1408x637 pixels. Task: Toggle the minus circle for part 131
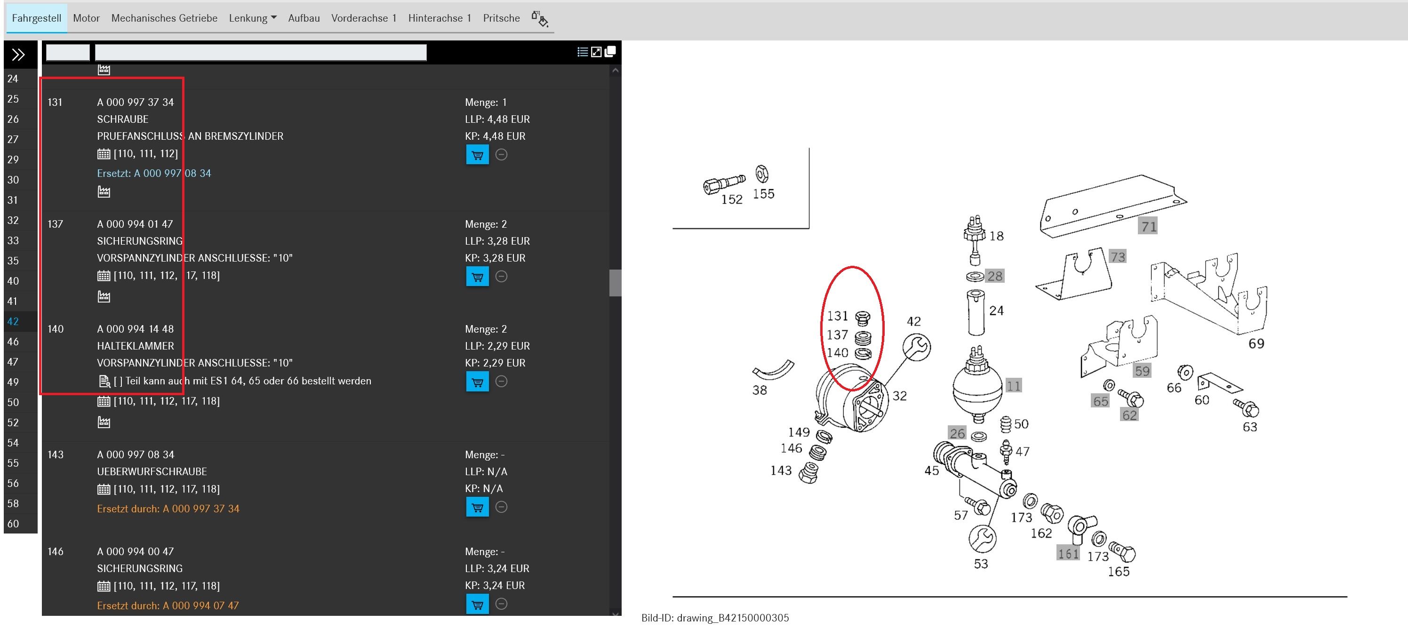pyautogui.click(x=501, y=155)
